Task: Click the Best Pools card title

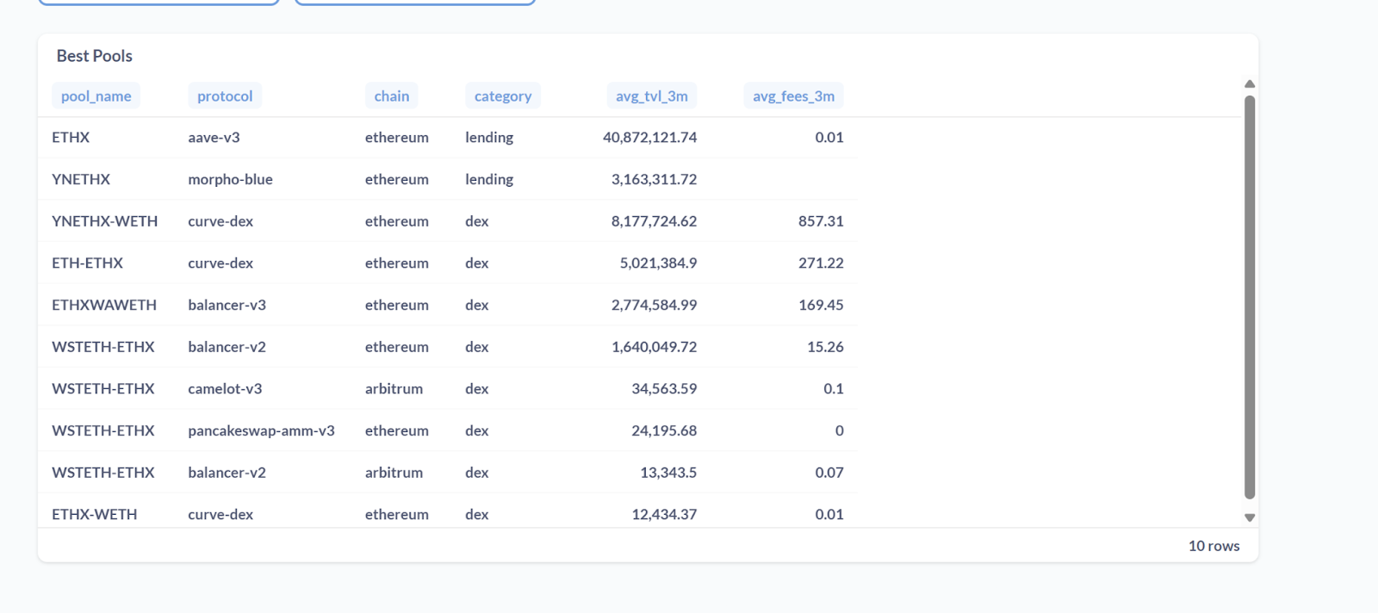Action: [95, 56]
